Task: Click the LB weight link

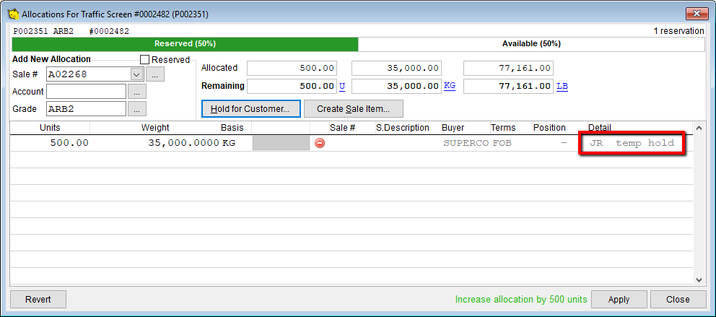Action: coord(562,85)
